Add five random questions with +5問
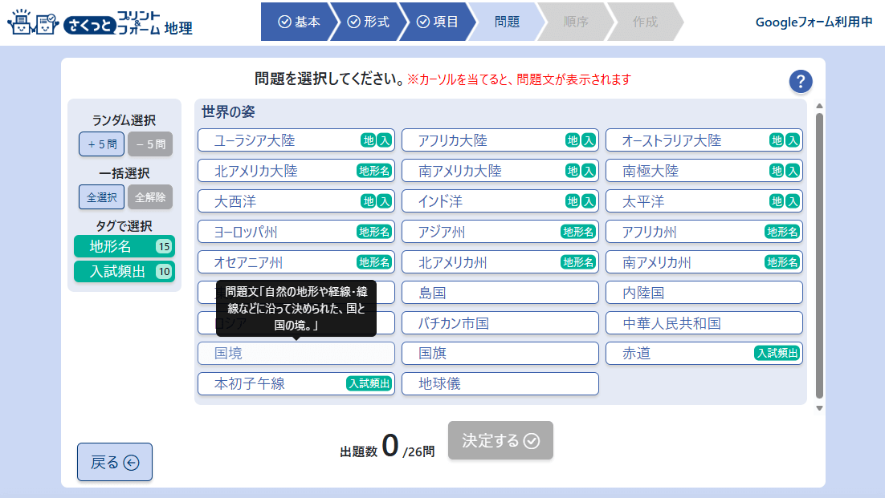 [x=101, y=144]
